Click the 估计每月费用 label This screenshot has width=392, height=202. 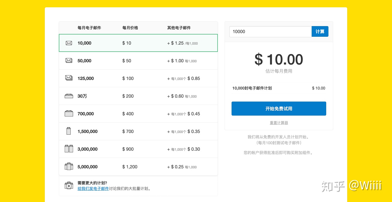[279, 71]
